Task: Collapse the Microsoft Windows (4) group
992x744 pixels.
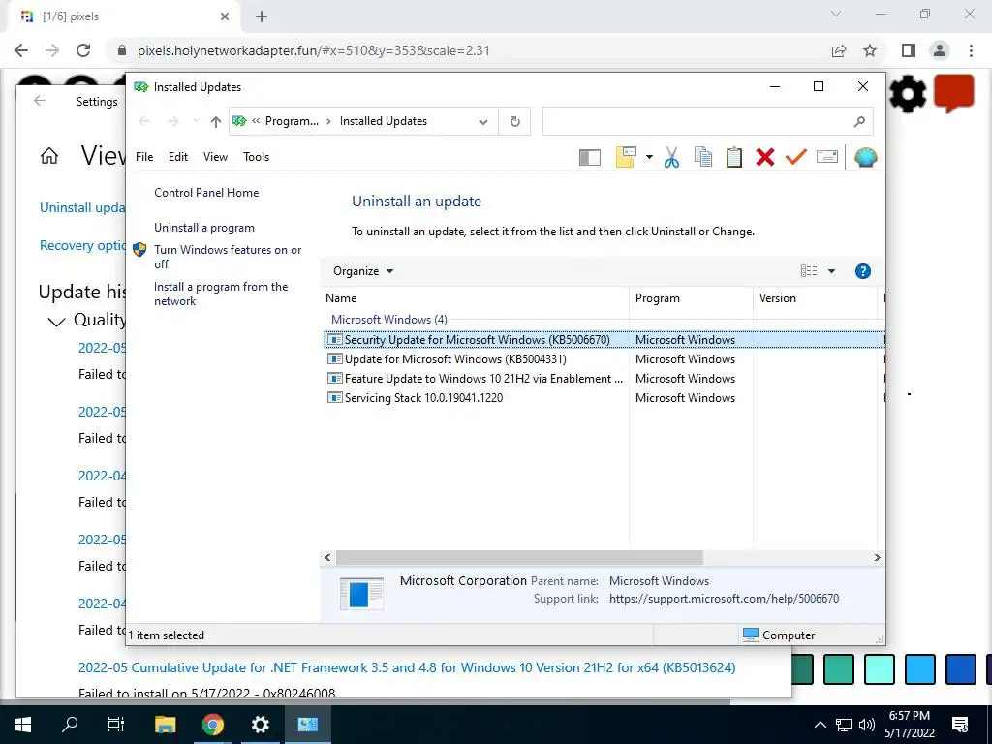Action: (389, 320)
